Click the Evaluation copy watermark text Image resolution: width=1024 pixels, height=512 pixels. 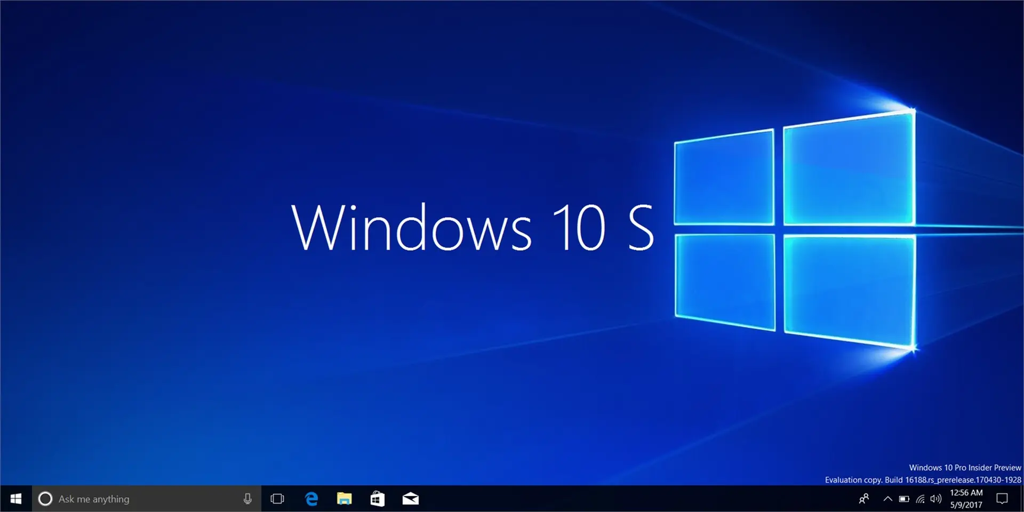tap(922, 479)
